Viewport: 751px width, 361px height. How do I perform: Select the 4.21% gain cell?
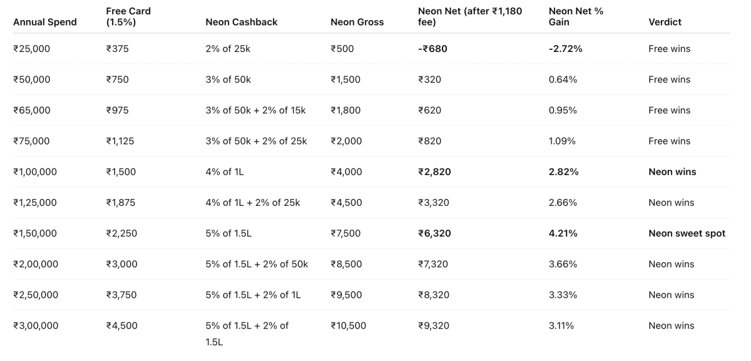[563, 233]
